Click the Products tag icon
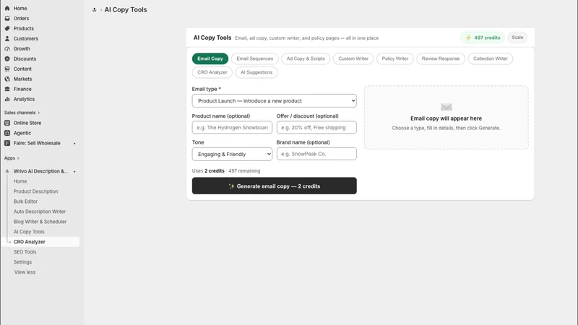578x325 pixels. tap(7, 28)
